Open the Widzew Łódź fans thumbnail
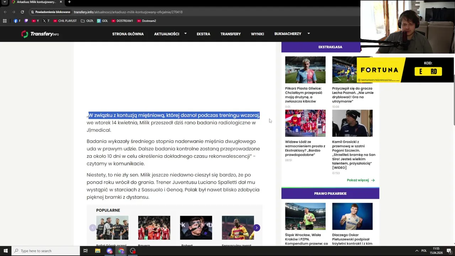Screen dimensions: 455x256 305,123
